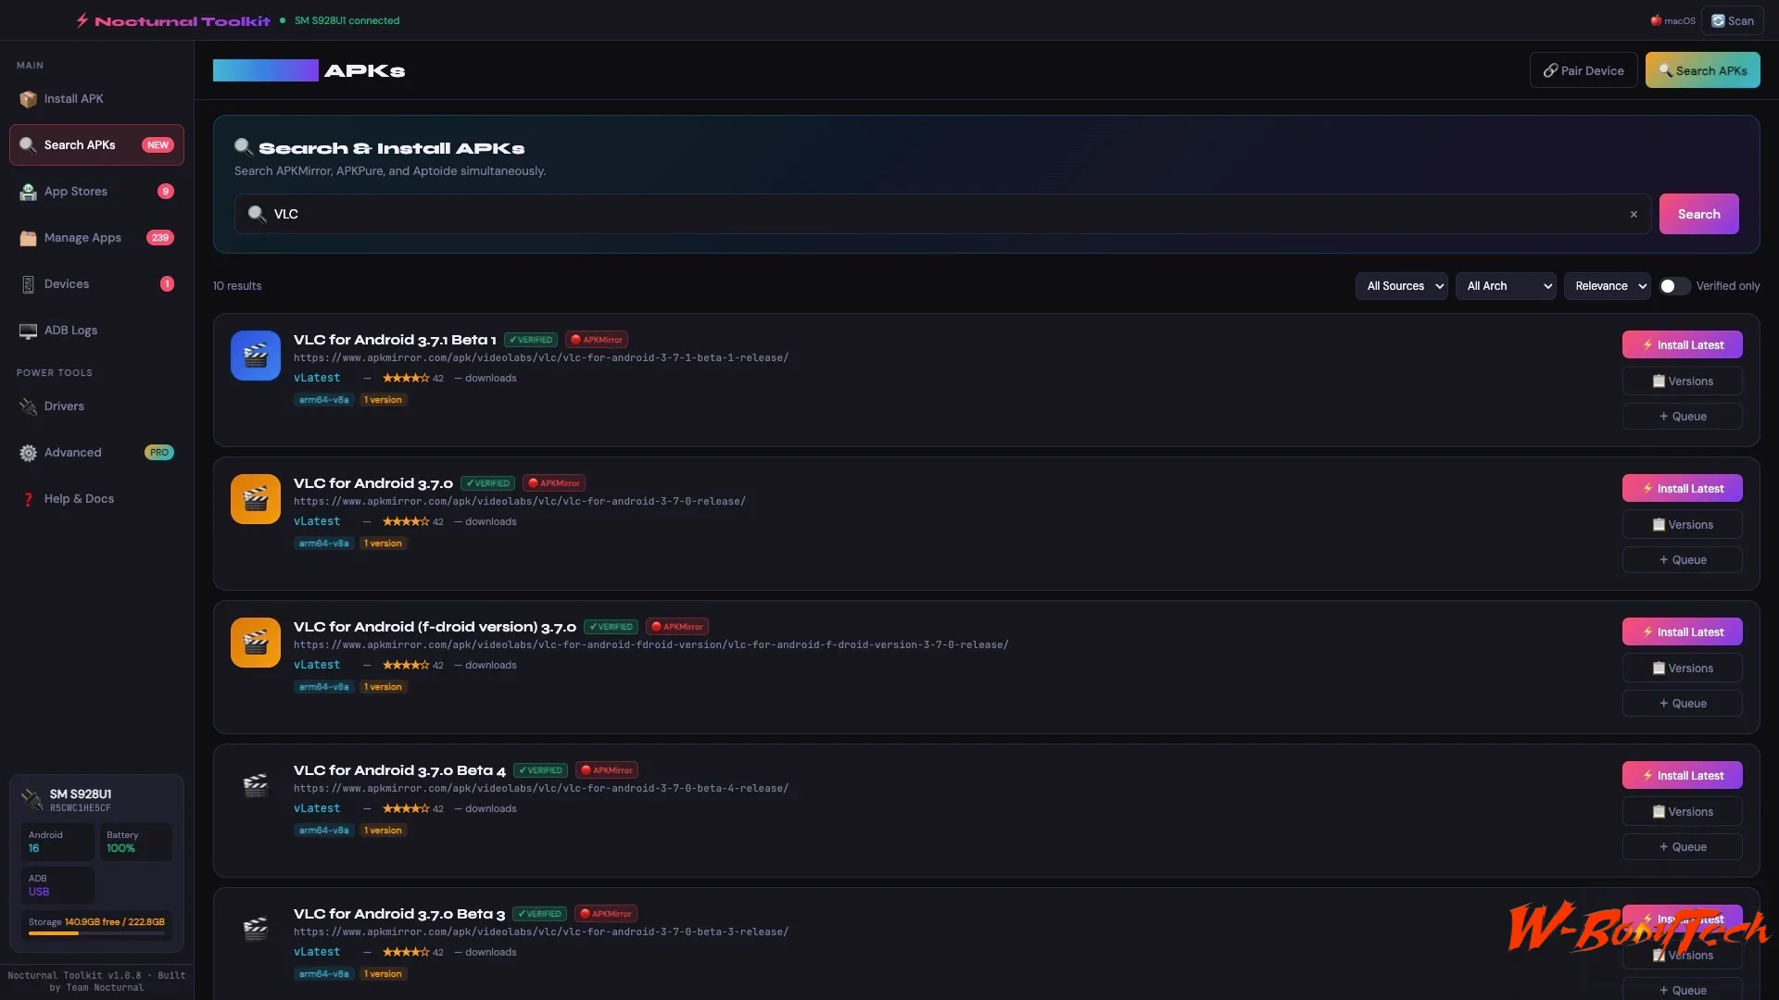Install Latest for VLC for Android 3.7.0

[1682, 489]
